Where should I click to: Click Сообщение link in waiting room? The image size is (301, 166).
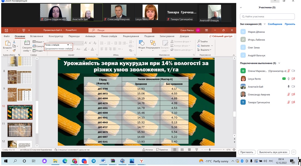coord(275,24)
